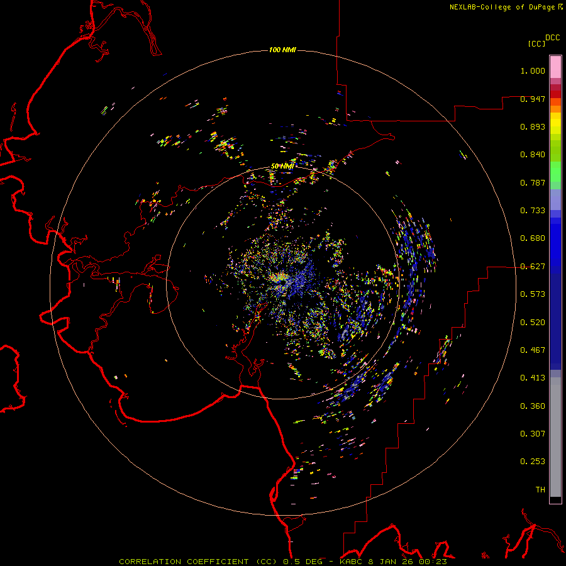
Task: Click the 0.627 scale value
Action: click(533, 267)
